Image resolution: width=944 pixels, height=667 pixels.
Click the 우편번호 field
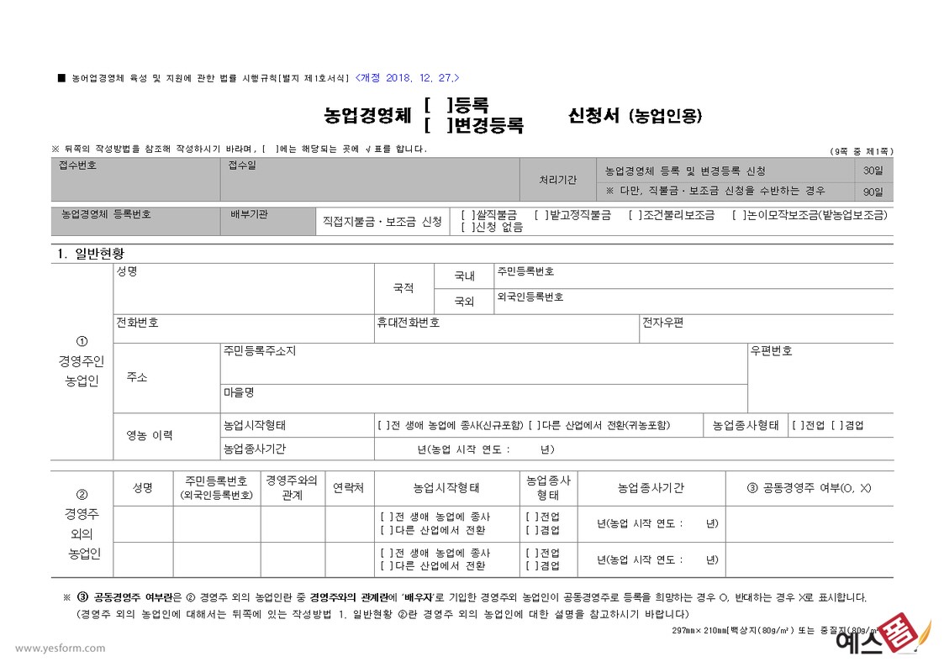coord(820,378)
